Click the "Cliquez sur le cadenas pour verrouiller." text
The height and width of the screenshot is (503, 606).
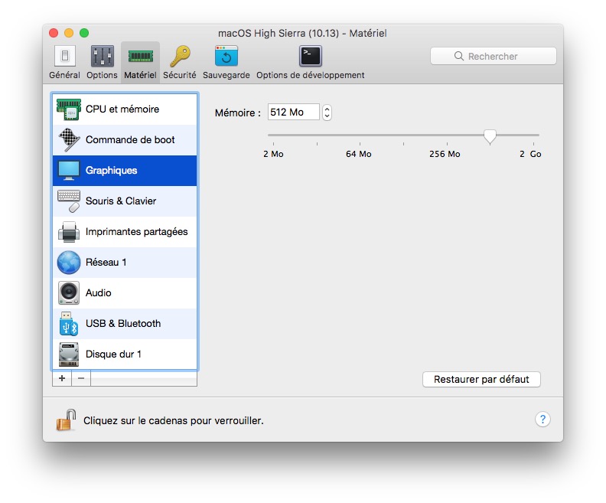click(174, 420)
